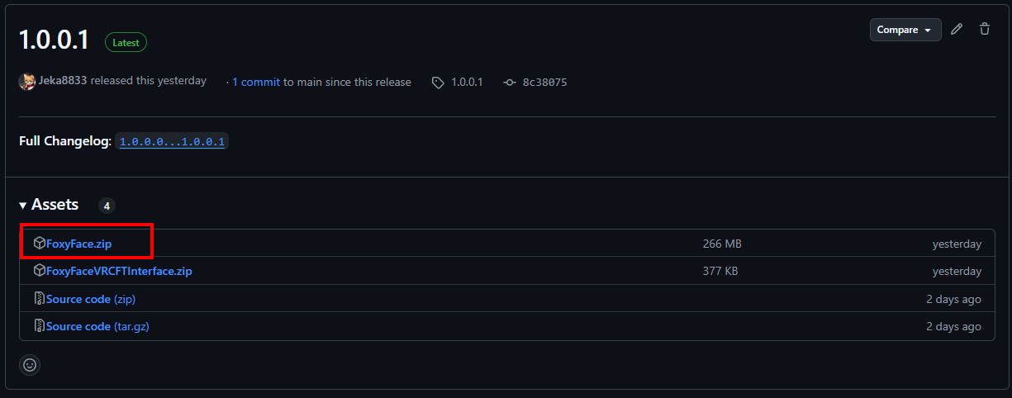Download FoxyFaceVRCFTInterface.zip
Image resolution: width=1012 pixels, height=398 pixels.
119,271
